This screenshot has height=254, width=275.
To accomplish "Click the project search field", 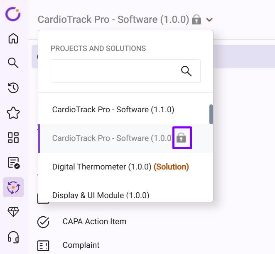I will 114,71.
